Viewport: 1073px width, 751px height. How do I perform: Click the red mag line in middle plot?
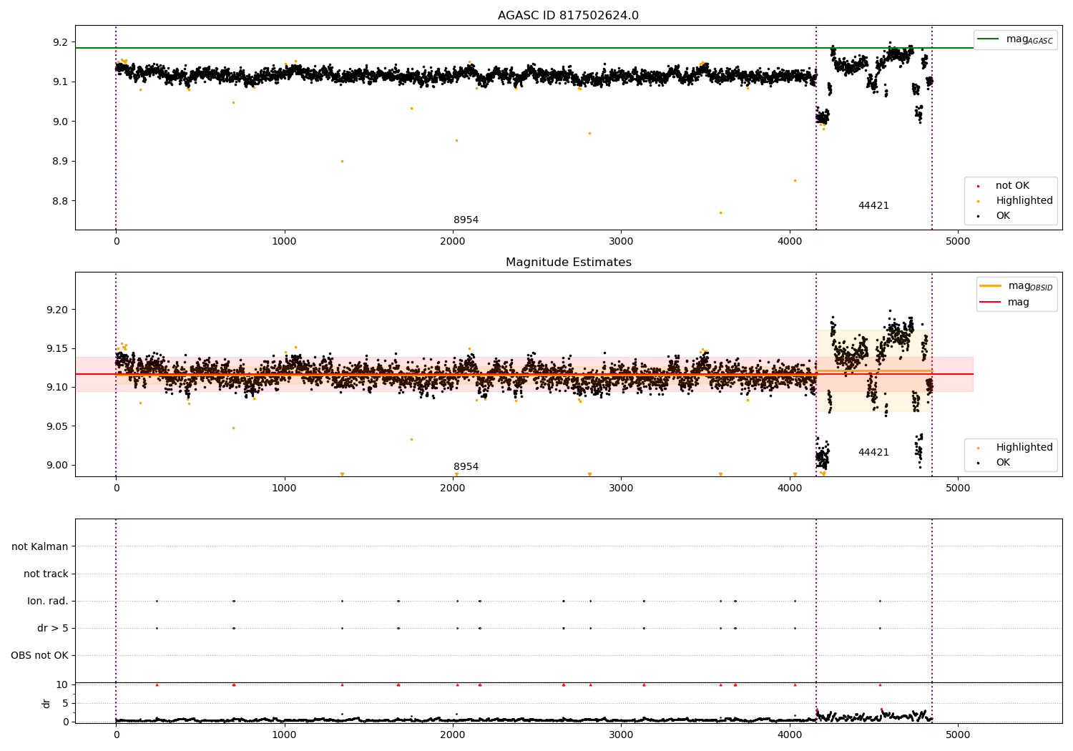tap(524, 374)
